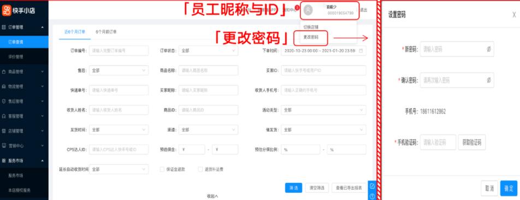Close the 设置密码 panel with X

click(514, 15)
